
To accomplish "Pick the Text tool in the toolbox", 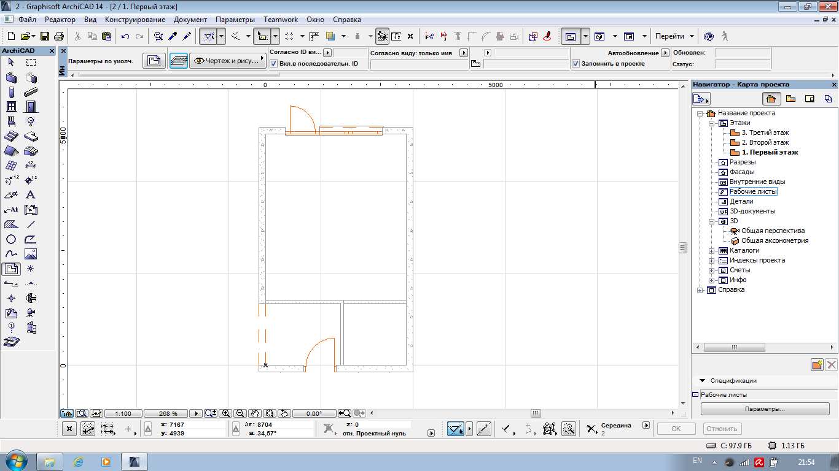I will point(31,195).
